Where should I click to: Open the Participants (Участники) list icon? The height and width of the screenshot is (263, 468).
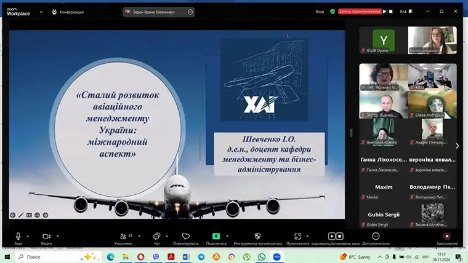(x=123, y=236)
